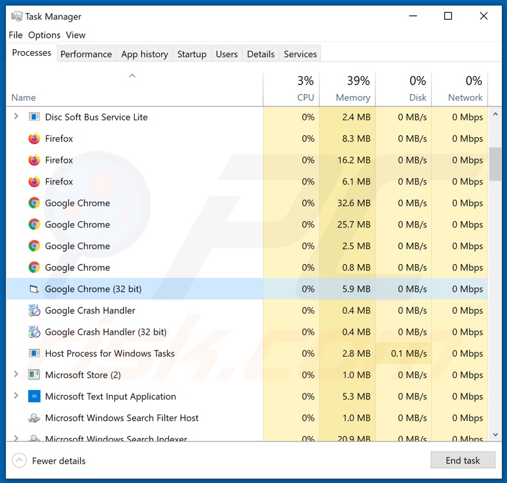Click the 0.1 MB/s disk value

click(x=409, y=354)
